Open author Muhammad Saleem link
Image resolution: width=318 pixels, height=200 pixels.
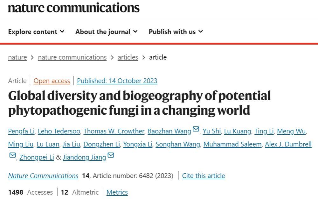pyautogui.click(x=232, y=144)
